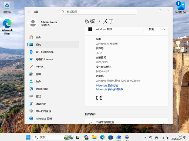Click the taskbar icon left of Settings gear

point(119,137)
